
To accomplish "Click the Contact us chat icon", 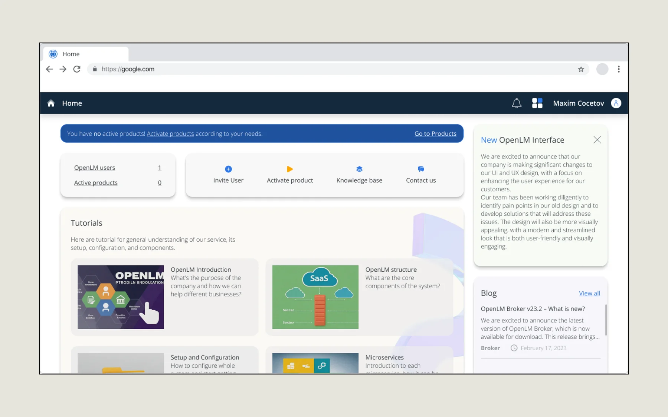I will click(421, 169).
